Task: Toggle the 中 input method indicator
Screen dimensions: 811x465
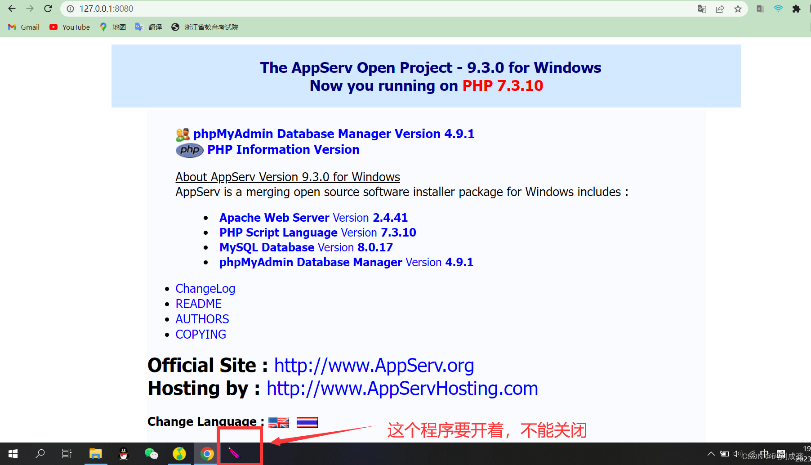Action: click(764, 453)
